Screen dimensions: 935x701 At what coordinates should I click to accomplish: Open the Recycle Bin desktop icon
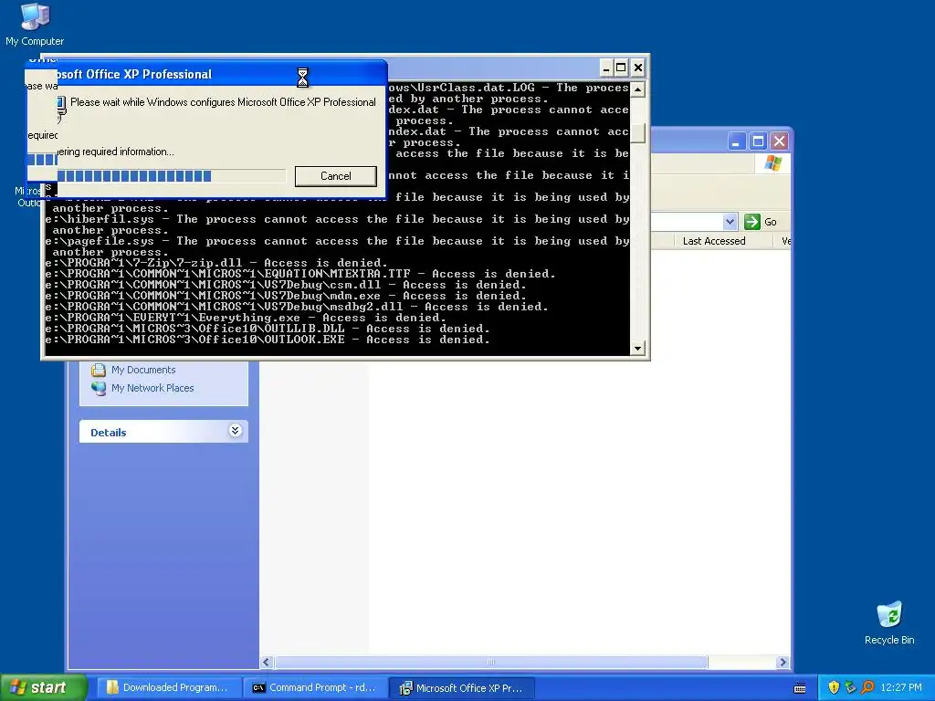889,623
